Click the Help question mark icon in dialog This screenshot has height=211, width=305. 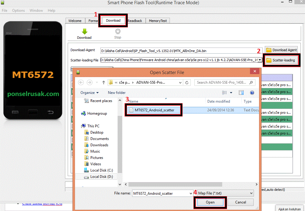tap(252, 93)
